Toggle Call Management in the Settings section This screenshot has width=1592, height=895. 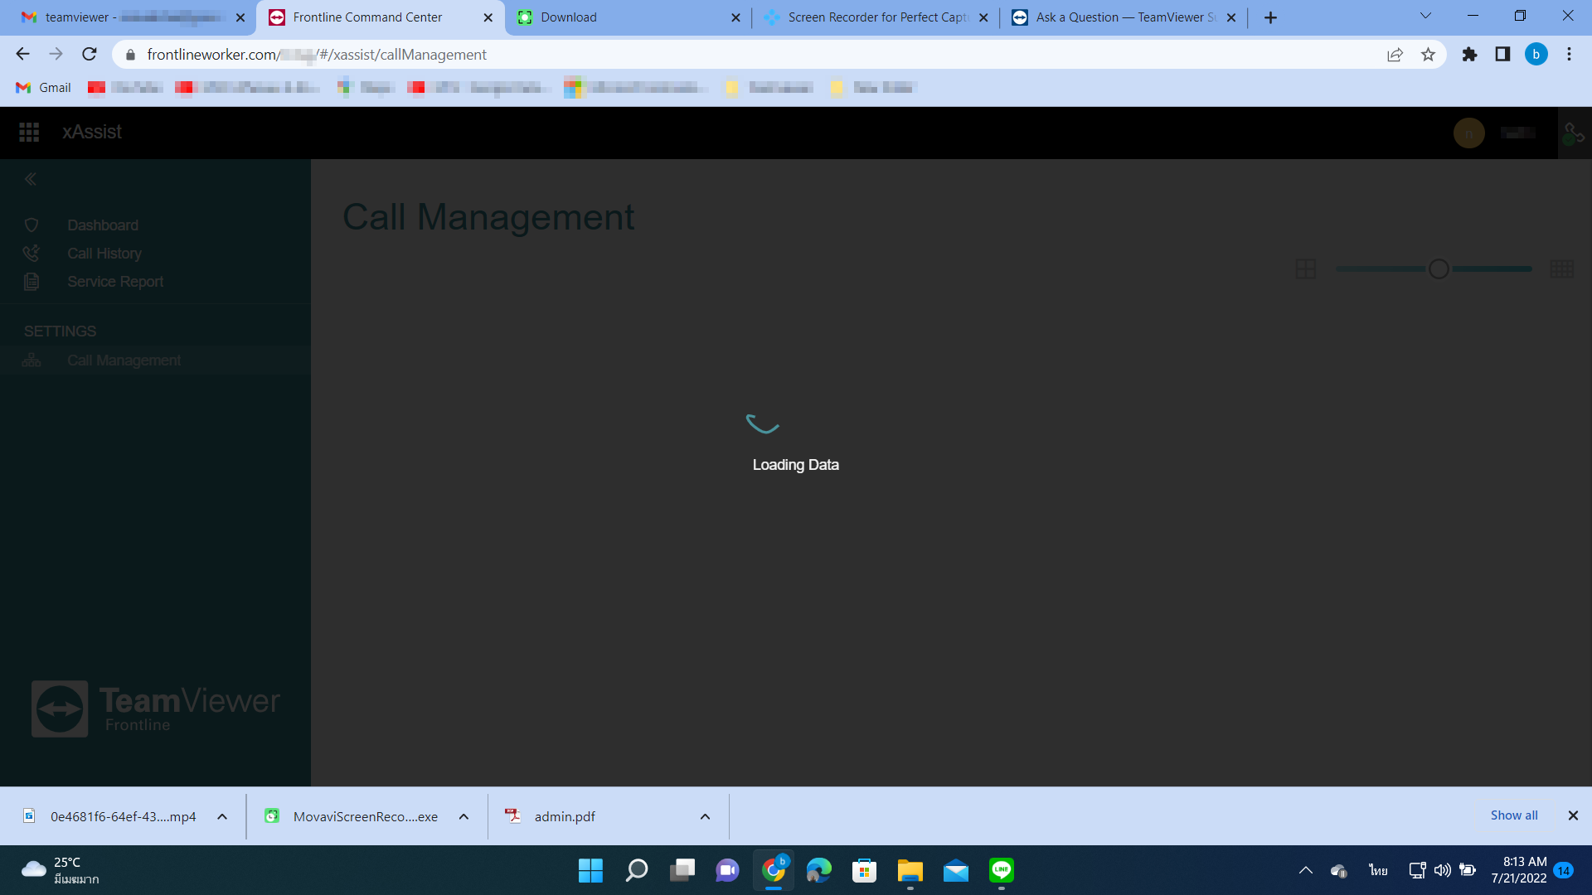pos(124,360)
